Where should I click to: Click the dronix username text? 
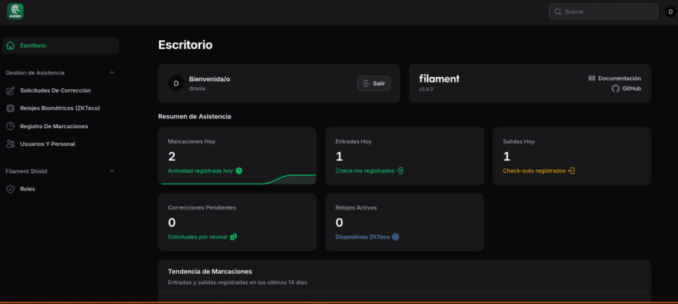coord(197,88)
